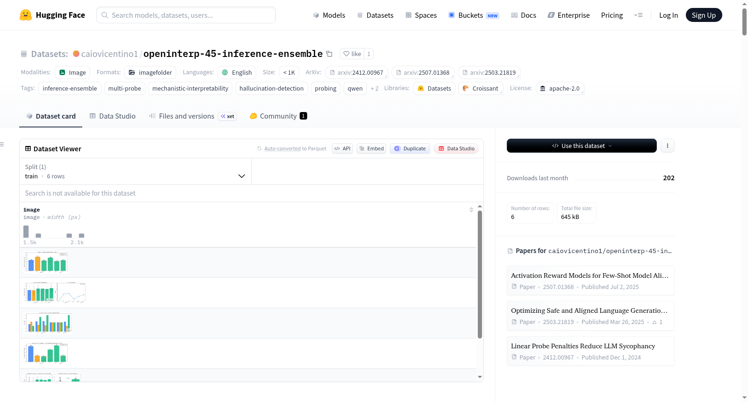Click the inference-ensemble tag
The width and height of the screenshot is (748, 402).
[x=70, y=88]
